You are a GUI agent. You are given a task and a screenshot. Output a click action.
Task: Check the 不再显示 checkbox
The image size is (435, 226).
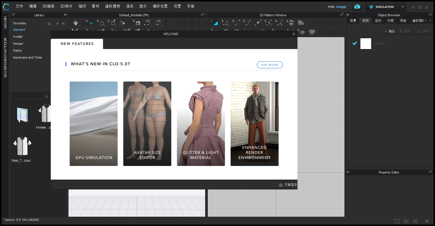(281, 185)
